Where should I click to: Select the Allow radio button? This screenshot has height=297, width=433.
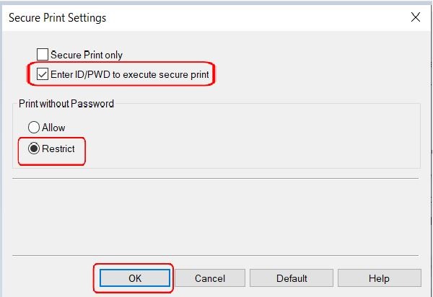pos(34,128)
